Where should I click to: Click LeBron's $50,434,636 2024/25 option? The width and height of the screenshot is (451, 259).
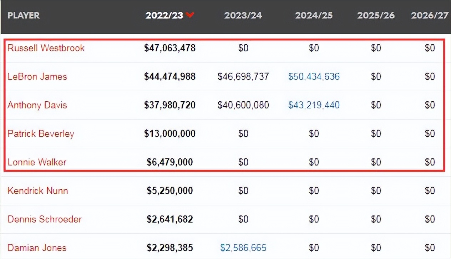(314, 77)
